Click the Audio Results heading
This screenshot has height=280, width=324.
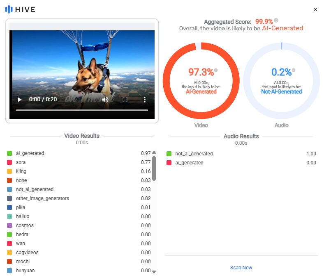tap(241, 136)
